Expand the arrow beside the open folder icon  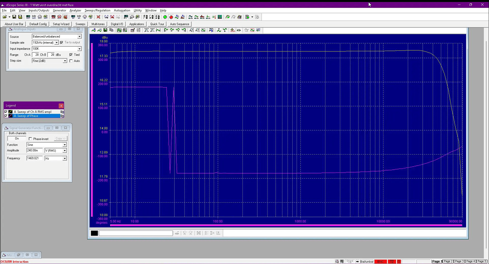[9, 17]
